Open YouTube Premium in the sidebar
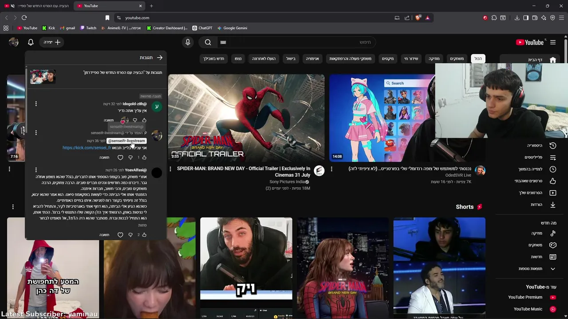The height and width of the screenshot is (319, 568). click(x=532, y=297)
